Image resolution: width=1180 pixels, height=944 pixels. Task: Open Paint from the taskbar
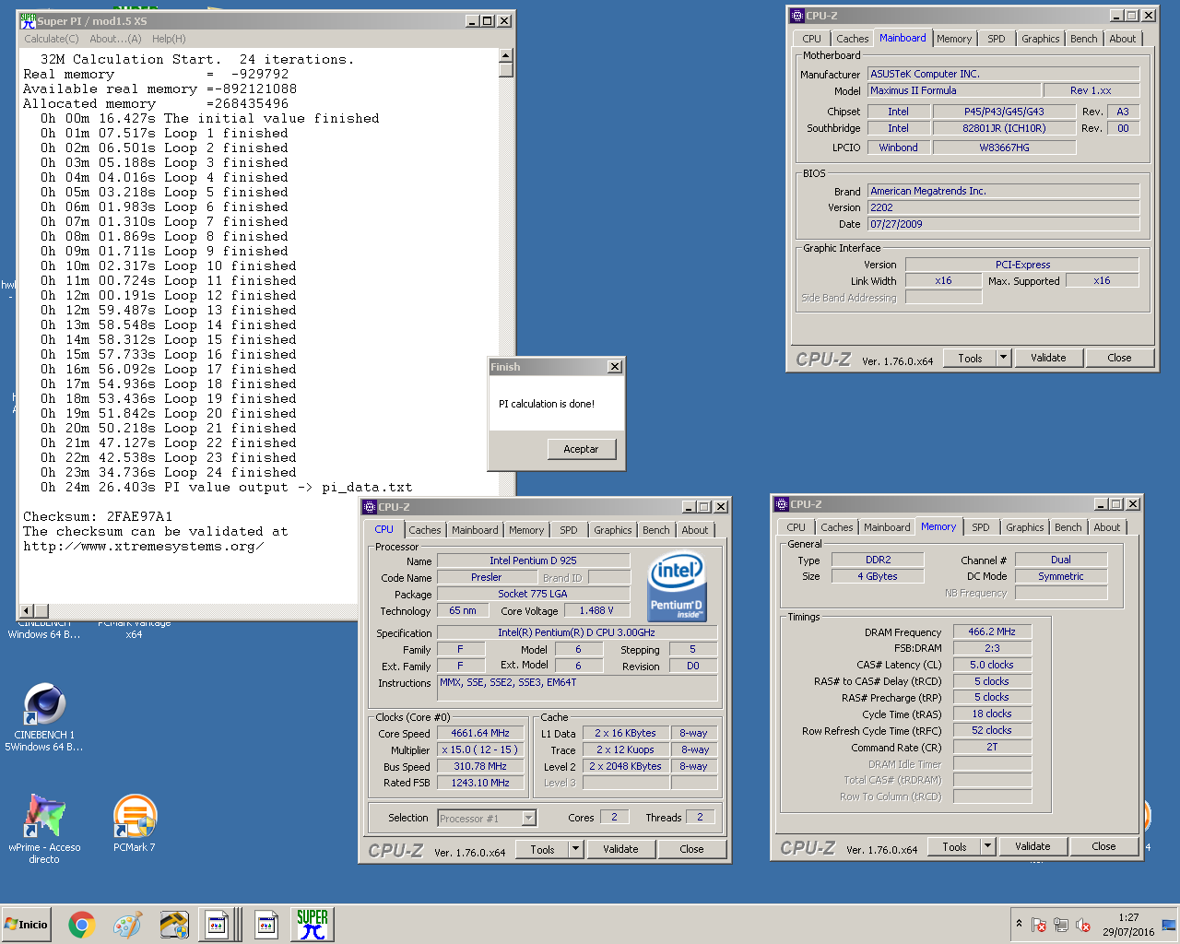click(x=127, y=925)
